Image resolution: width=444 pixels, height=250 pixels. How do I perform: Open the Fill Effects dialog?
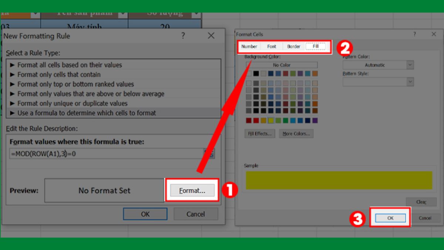(x=259, y=133)
